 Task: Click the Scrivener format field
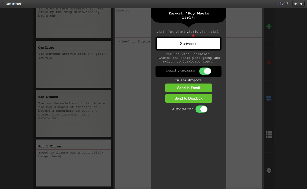click(x=188, y=44)
